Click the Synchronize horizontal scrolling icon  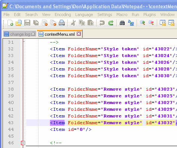pos(171,23)
